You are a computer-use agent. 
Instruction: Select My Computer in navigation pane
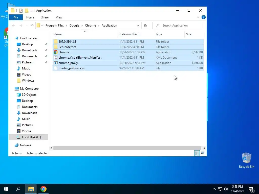pyautogui.click(x=29, y=89)
